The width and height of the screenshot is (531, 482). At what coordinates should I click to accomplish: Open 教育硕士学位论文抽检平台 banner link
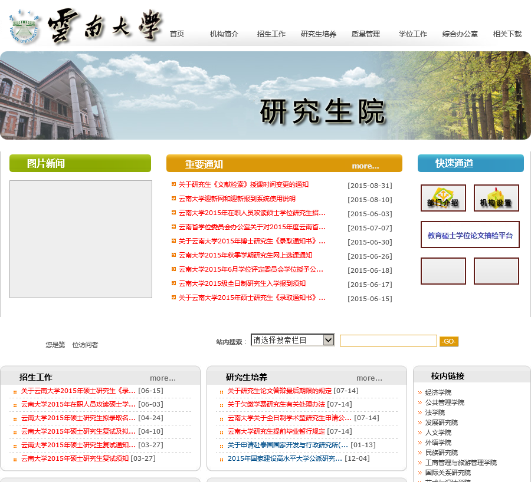(x=470, y=235)
